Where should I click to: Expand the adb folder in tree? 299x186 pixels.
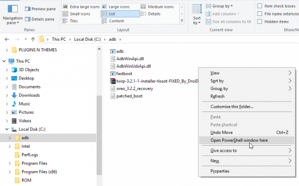click(10, 138)
